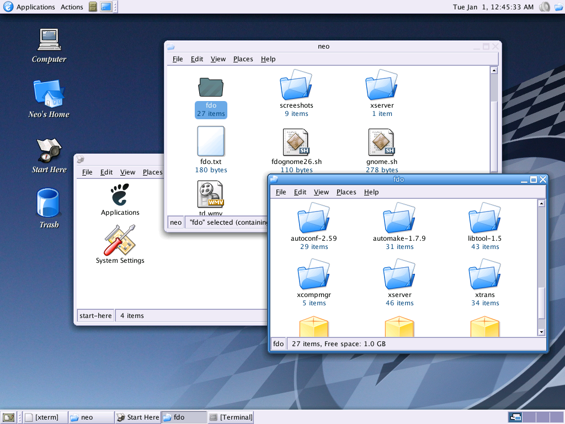Select the screeshots folder in neo window
The width and height of the screenshot is (565, 424).
click(296, 84)
